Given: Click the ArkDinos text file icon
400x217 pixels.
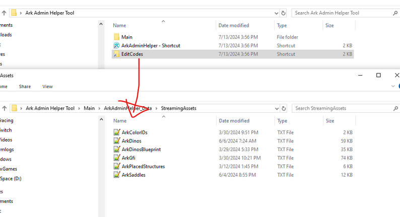Looking at the screenshot, I should click(x=117, y=141).
